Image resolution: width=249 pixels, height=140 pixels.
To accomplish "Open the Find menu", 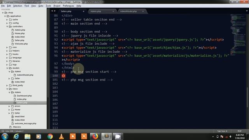I will tap(26, 6).
